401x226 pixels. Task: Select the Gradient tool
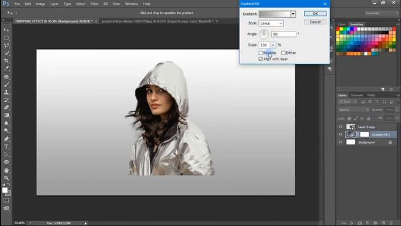click(x=6, y=116)
